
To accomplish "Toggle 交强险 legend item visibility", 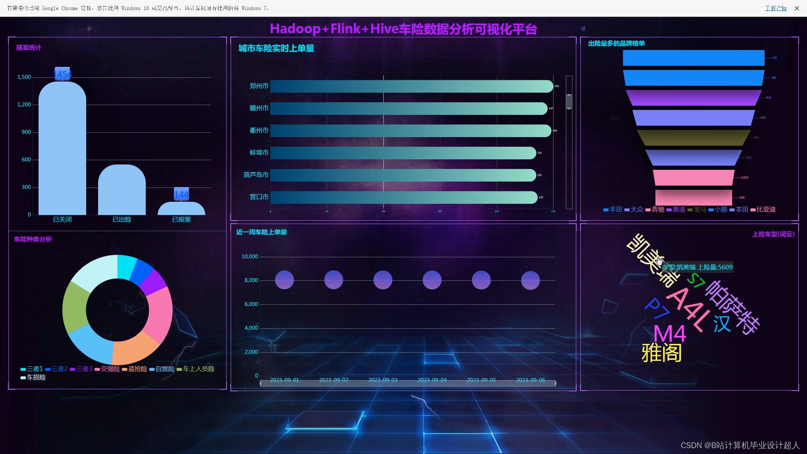I will (x=107, y=369).
